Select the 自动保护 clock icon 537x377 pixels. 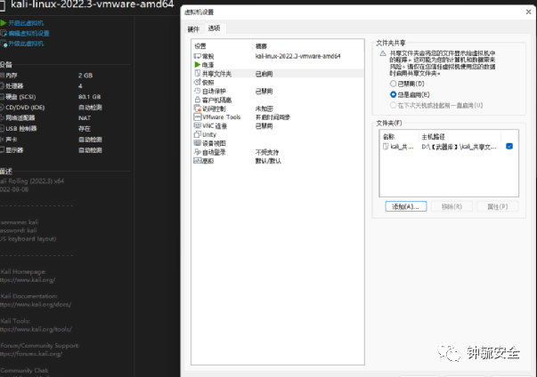click(198, 91)
